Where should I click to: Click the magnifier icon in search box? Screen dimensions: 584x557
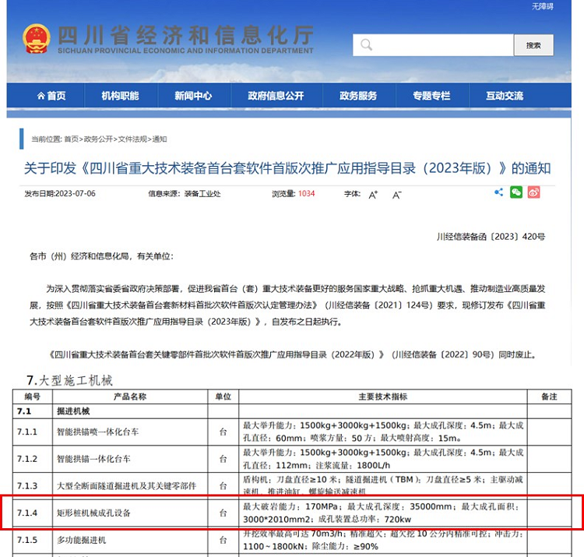tap(366, 45)
